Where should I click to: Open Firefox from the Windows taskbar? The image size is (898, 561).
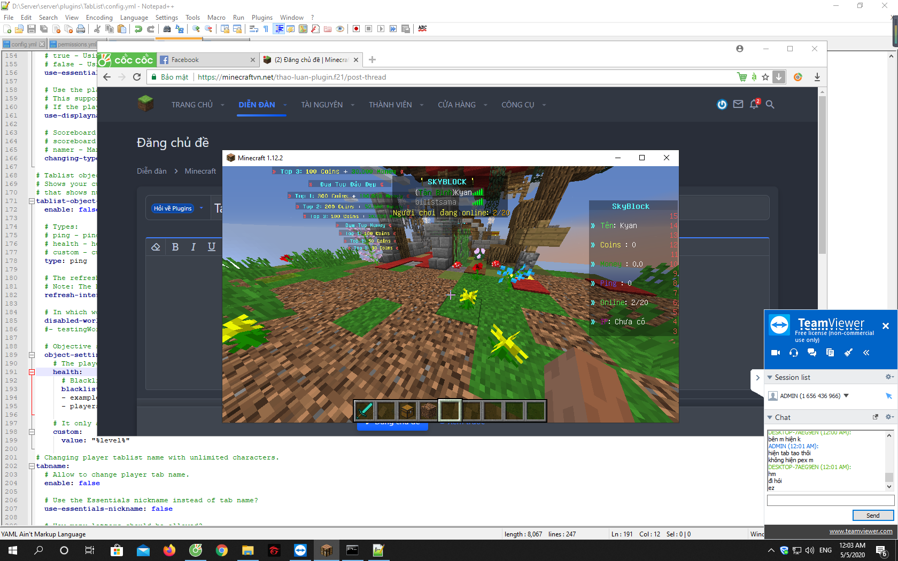[x=169, y=550]
